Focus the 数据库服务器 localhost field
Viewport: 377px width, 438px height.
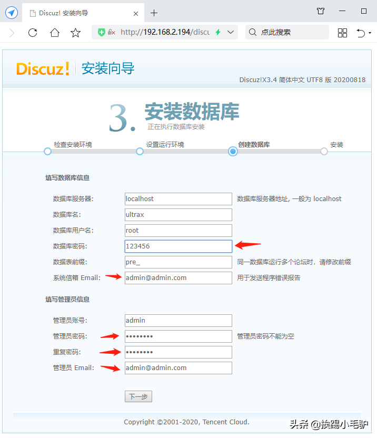point(178,199)
